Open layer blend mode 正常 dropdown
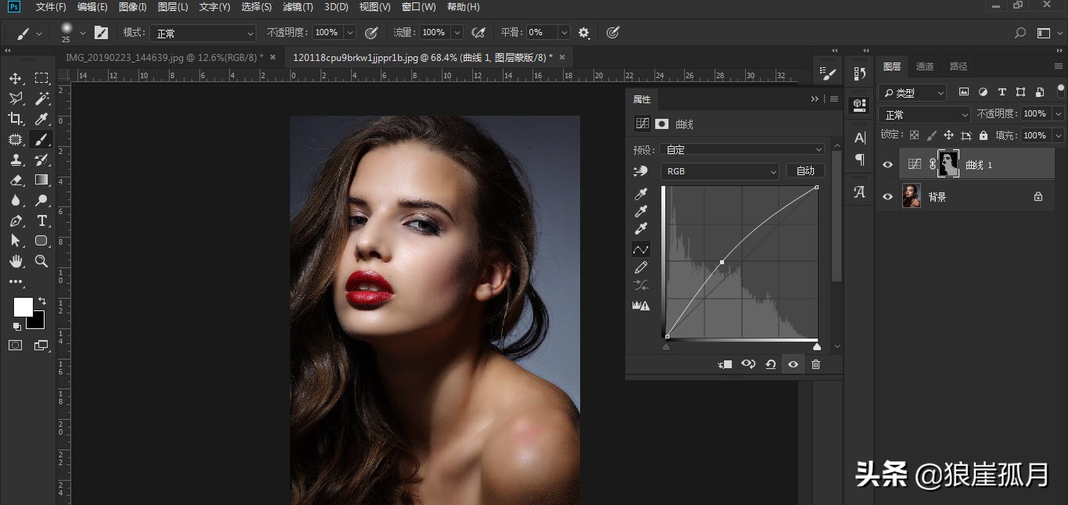Screen dimensions: 1068x505 [924, 114]
